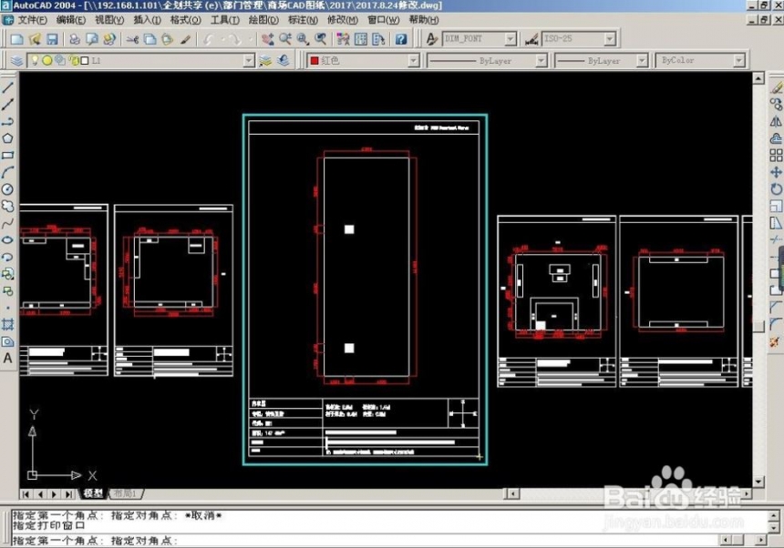Select the Spline draw tool
This screenshot has width=784, height=548.
(x=8, y=223)
